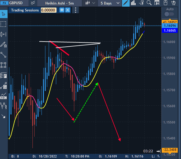Click the Trading Sessions indicator label
The height and width of the screenshot is (159, 181).
[x=25, y=10]
